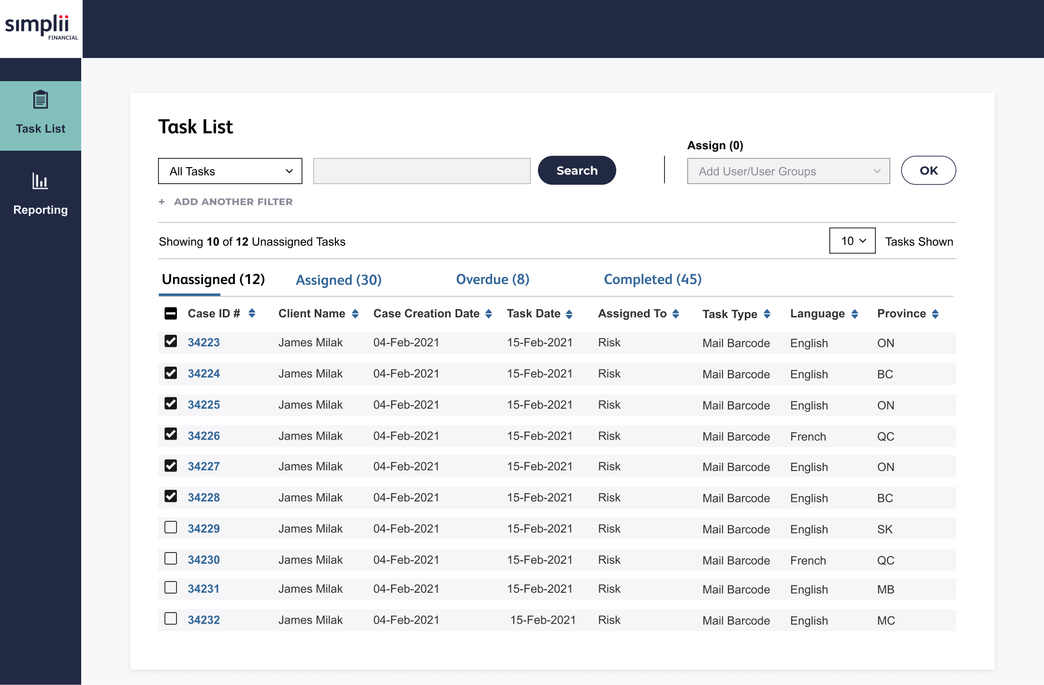Open the Task List sidebar icon

coord(41,100)
